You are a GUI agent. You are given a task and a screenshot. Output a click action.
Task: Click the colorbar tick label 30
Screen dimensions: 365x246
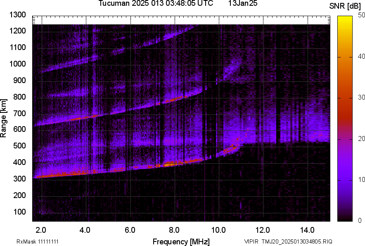[x=362, y=98]
